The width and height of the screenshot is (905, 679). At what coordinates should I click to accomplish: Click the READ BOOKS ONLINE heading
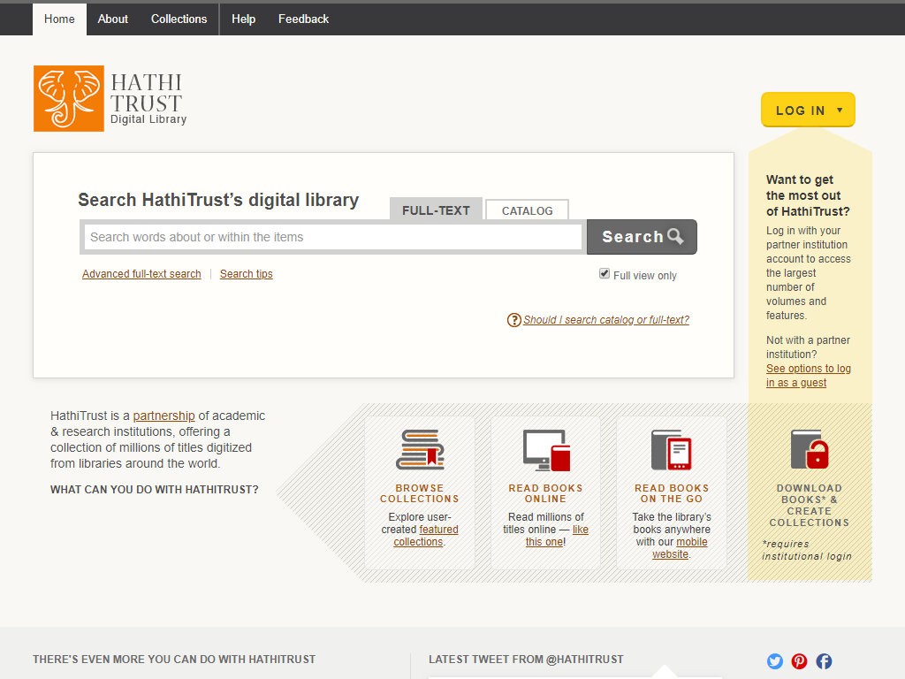tap(545, 493)
